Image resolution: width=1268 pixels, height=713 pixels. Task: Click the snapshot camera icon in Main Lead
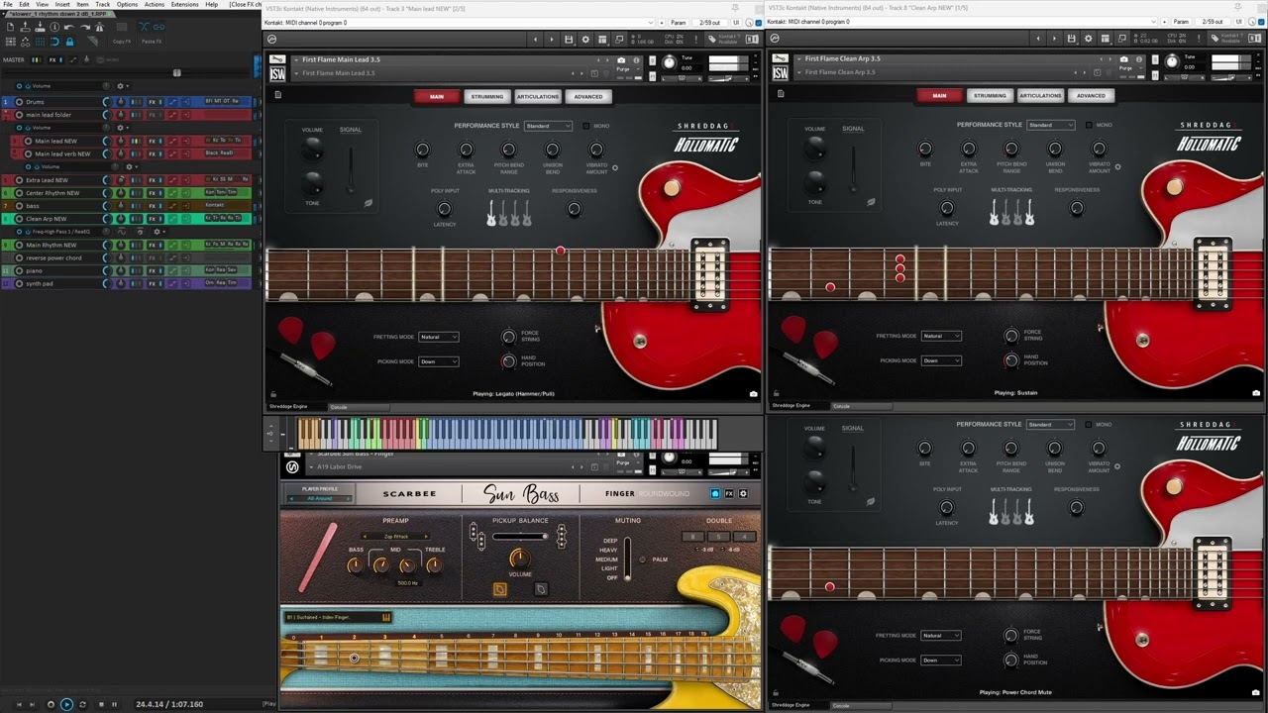click(x=621, y=60)
